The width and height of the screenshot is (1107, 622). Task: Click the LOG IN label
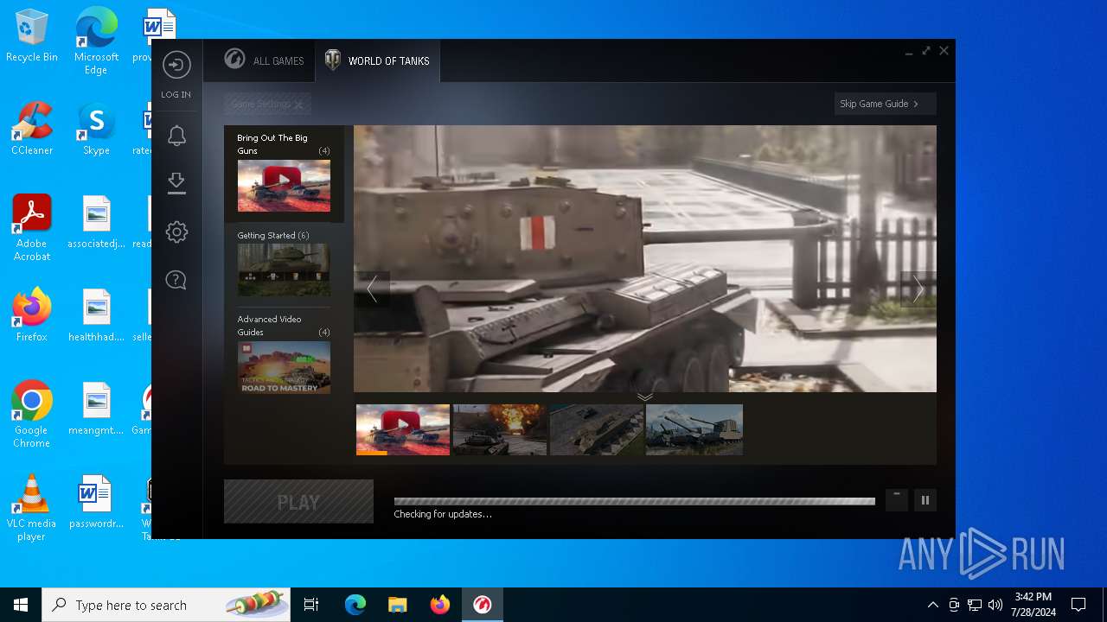[176, 95]
